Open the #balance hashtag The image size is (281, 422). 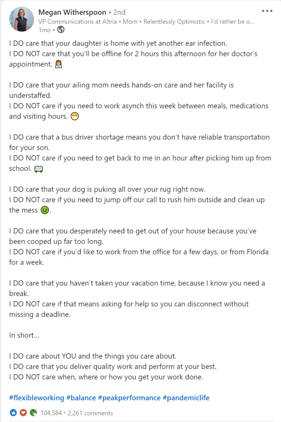click(81, 398)
